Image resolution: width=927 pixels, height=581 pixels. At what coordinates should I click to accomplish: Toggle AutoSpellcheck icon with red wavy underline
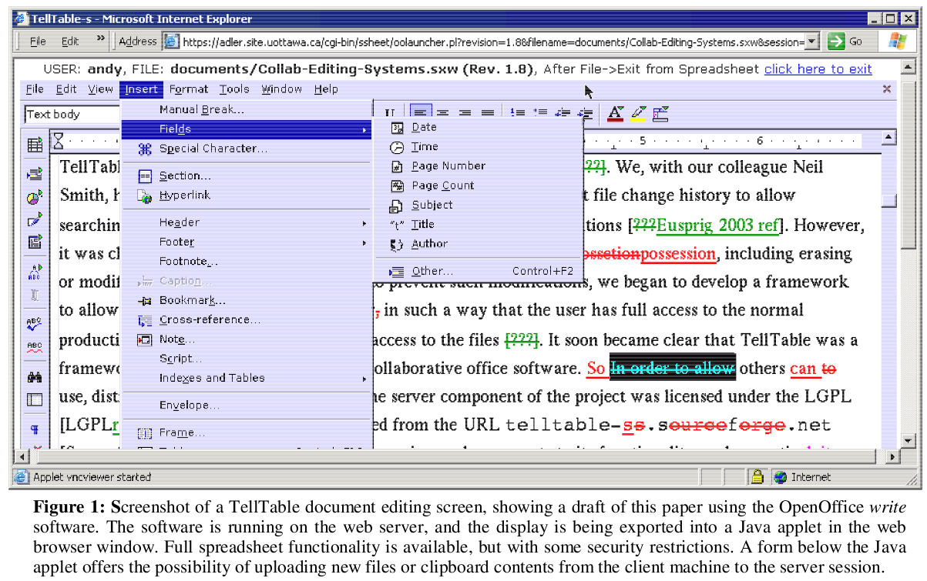pyautogui.click(x=35, y=347)
